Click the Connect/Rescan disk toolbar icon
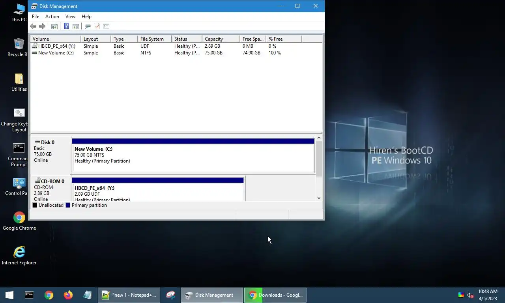 click(x=88, y=26)
